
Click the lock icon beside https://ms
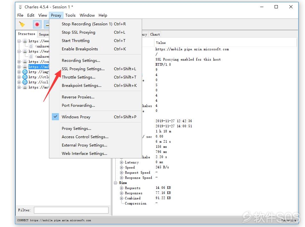pyautogui.click(x=25, y=87)
